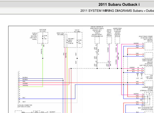
Task: Click the "BLK/WHT" wire label at the bottom
Action: [x=52, y=112]
